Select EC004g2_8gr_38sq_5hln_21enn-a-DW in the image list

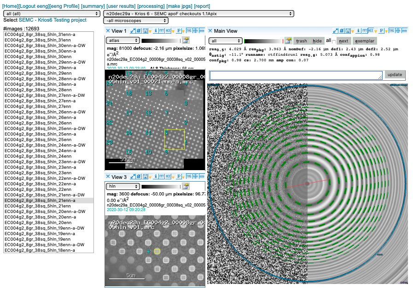[x=48, y=195]
